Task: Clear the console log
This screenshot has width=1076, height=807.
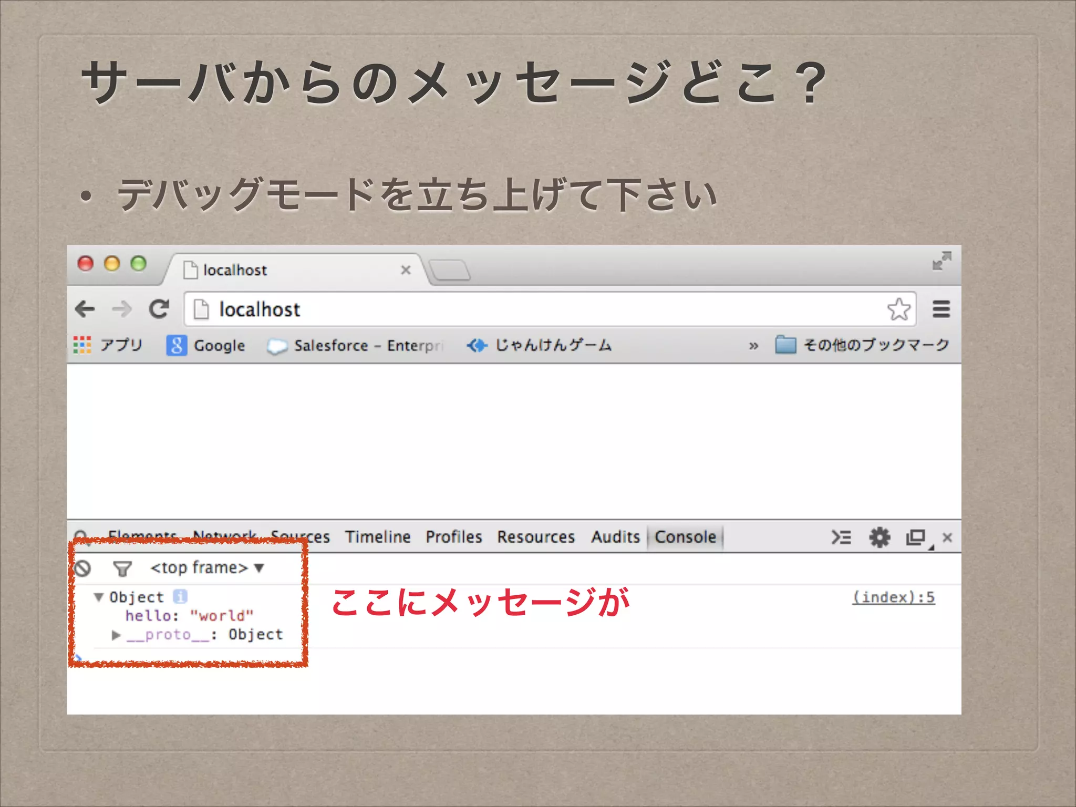Action: click(x=83, y=568)
